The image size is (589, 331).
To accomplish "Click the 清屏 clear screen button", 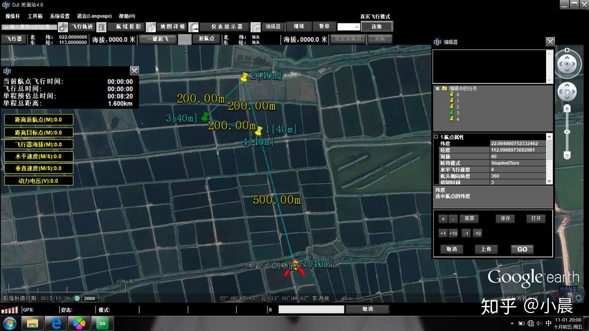I will tap(469, 219).
